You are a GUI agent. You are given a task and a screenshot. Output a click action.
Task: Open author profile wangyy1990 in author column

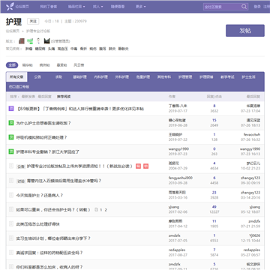coord(178,148)
